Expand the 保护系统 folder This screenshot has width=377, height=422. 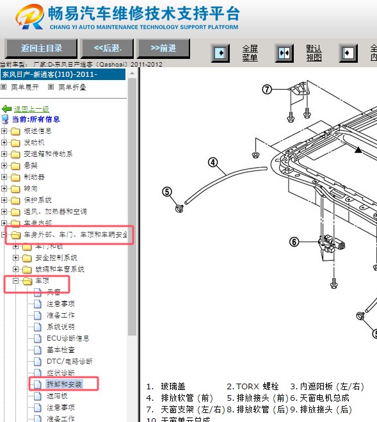[x=4, y=200]
